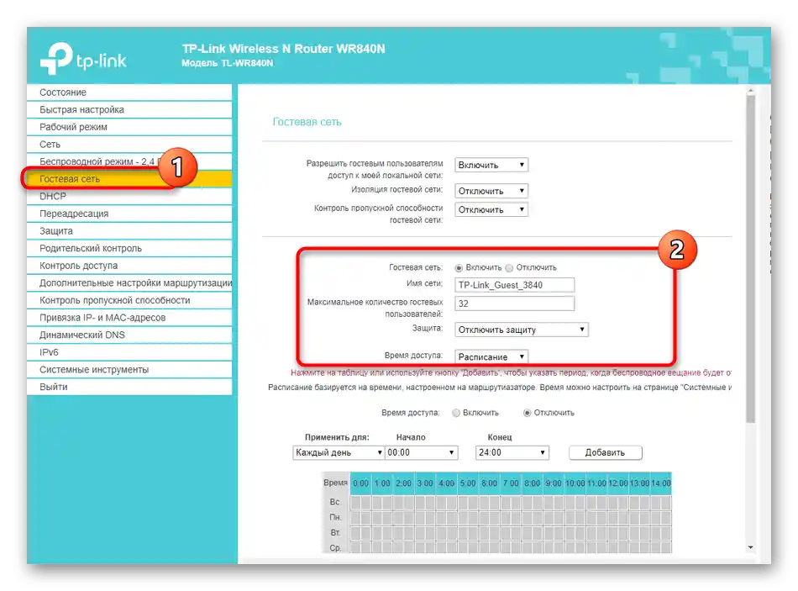The height and width of the screenshot is (591, 798).
Task: Open Время доступа Расписание dropdown
Action: tap(491, 356)
